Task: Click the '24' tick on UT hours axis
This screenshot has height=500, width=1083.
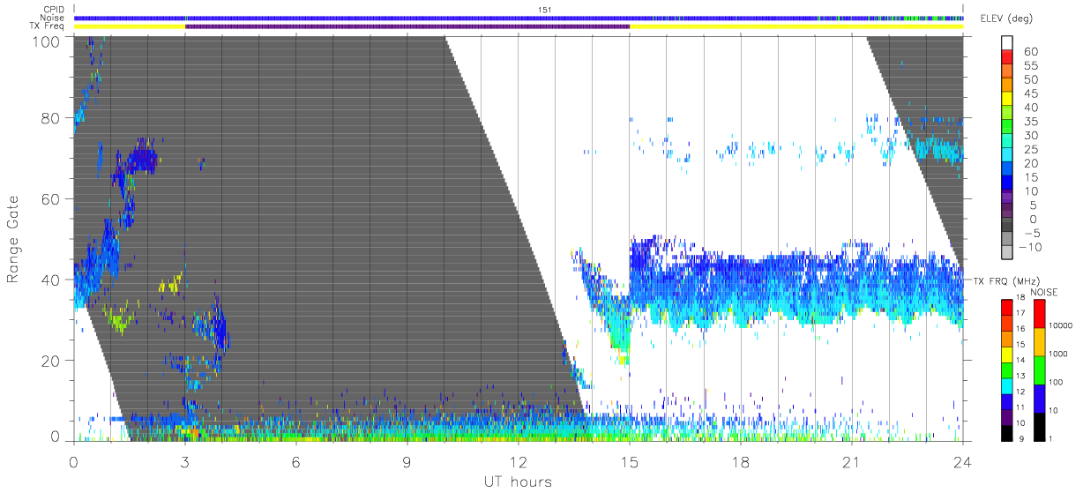Action: 962,461
